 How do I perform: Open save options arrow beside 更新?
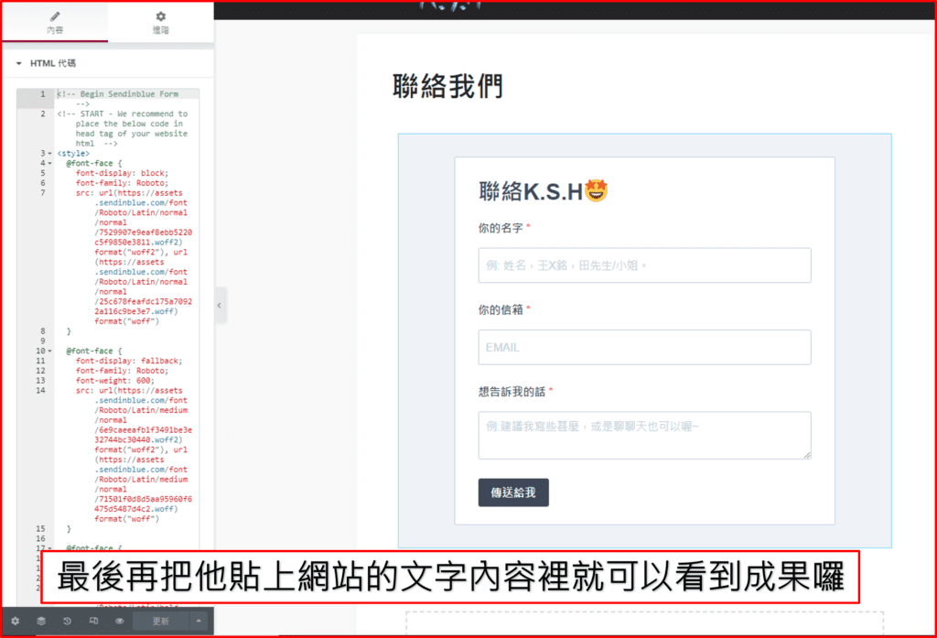tap(199, 621)
